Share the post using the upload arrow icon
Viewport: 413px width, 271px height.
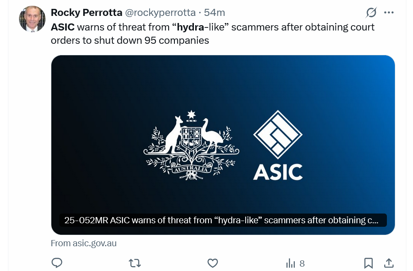(x=389, y=263)
